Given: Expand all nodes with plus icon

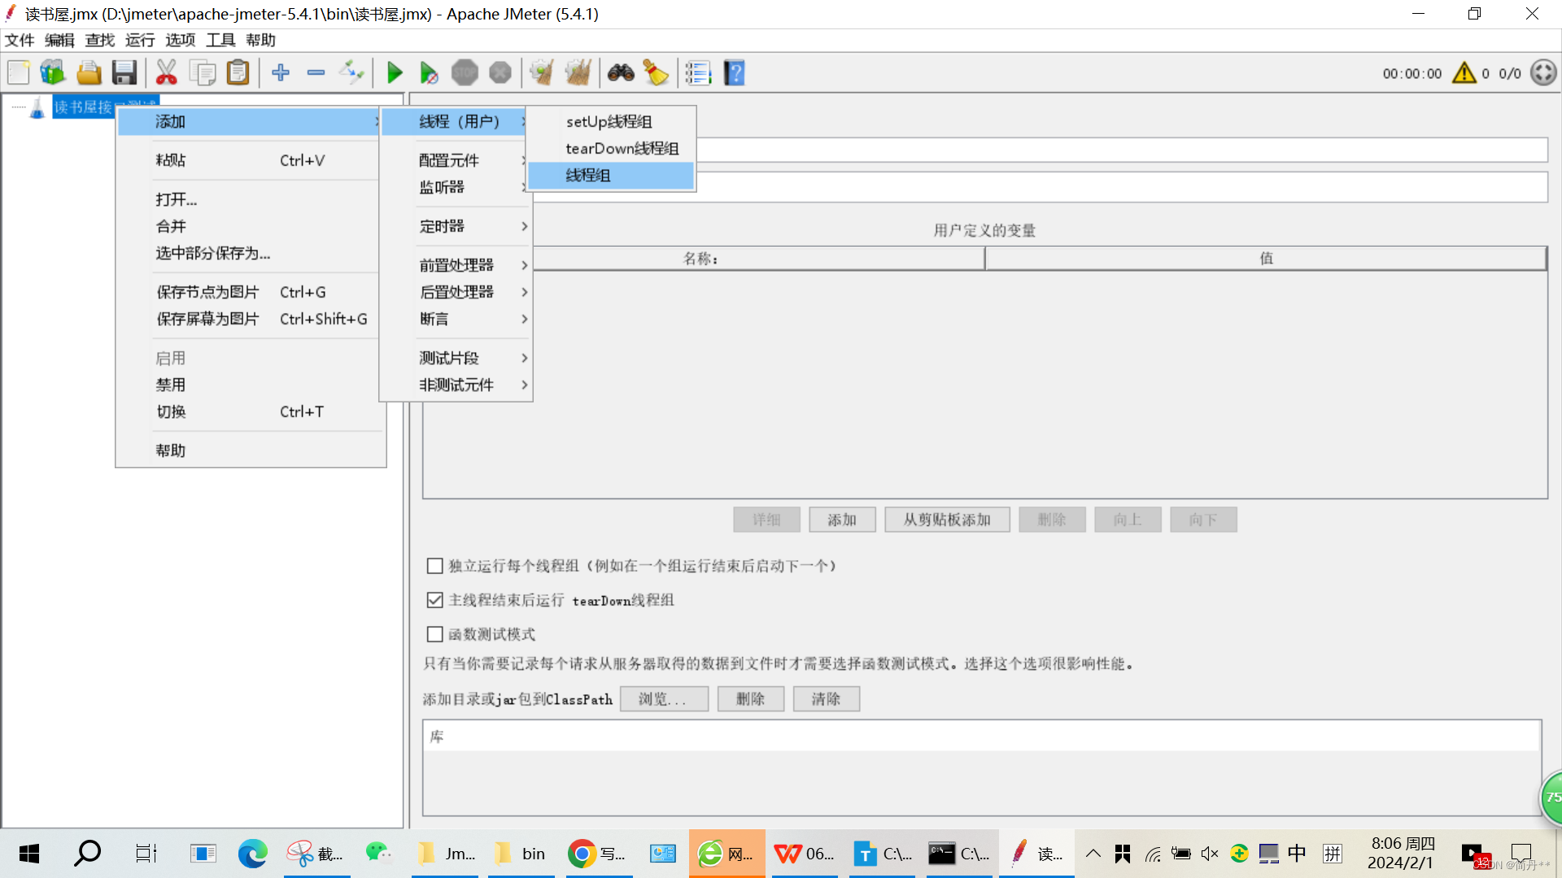Looking at the screenshot, I should [x=281, y=73].
